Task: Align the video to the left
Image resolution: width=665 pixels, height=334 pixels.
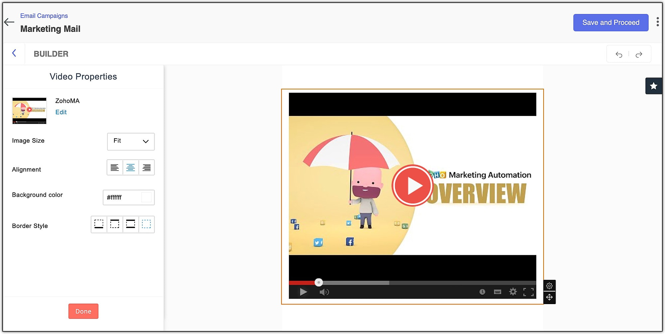Action: click(x=115, y=167)
